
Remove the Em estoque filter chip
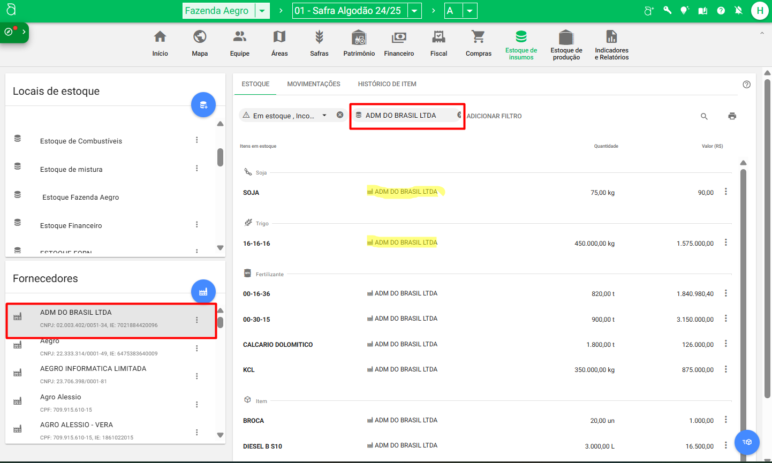point(340,115)
